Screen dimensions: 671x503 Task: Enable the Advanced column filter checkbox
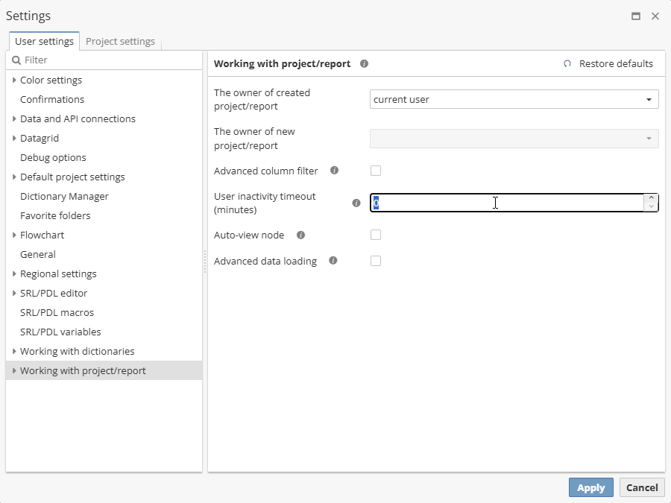pyautogui.click(x=376, y=171)
